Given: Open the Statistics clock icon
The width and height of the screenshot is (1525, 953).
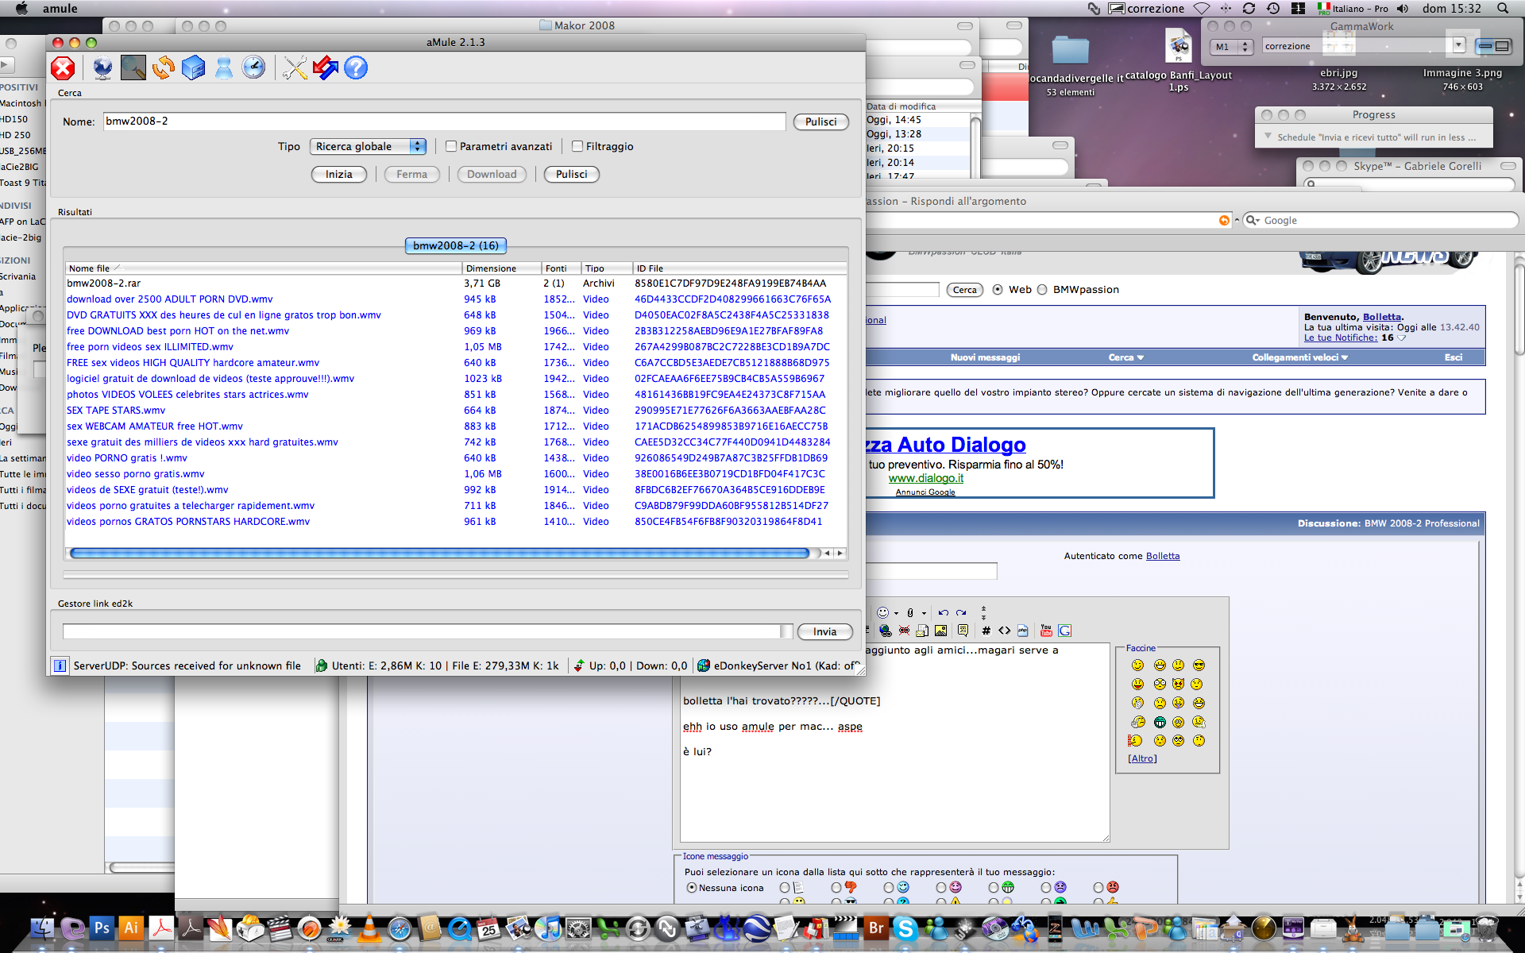Looking at the screenshot, I should click(x=253, y=68).
